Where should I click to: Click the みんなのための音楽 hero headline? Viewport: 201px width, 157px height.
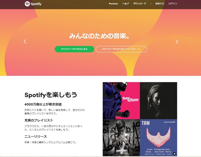[x=99, y=36]
